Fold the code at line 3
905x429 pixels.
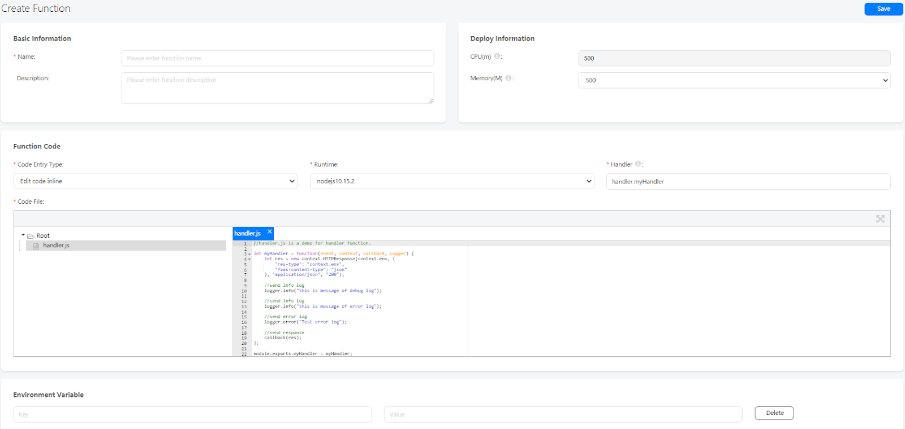tap(249, 254)
